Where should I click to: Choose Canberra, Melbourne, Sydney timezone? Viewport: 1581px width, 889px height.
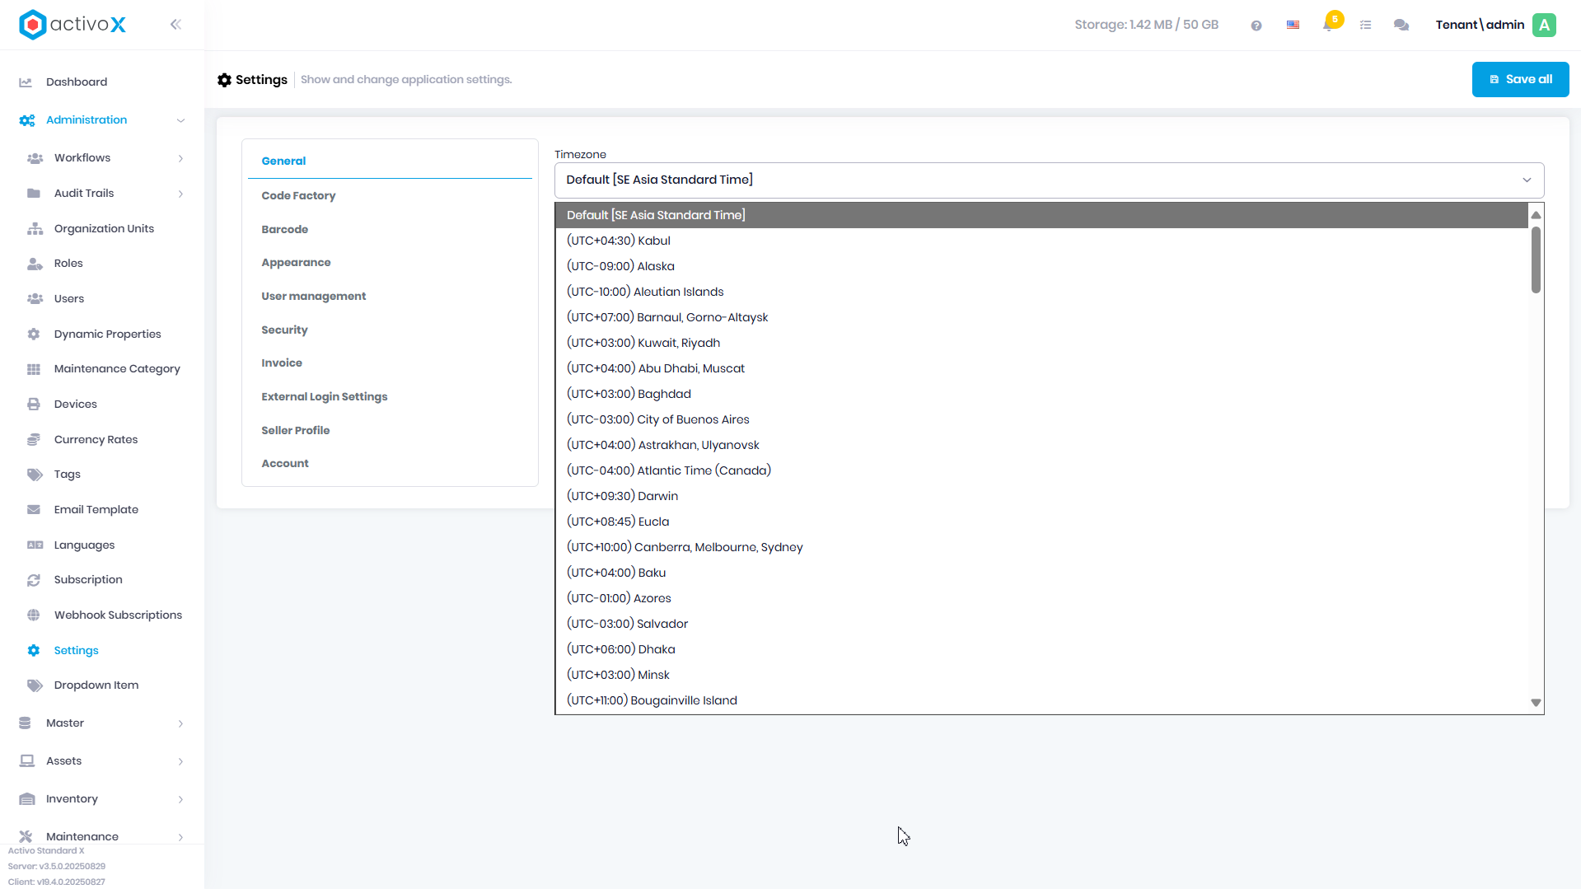(1041, 547)
